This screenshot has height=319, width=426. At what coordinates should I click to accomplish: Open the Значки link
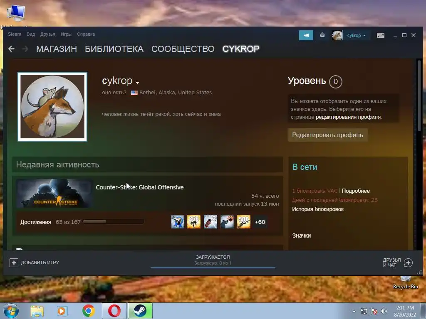coord(301,236)
